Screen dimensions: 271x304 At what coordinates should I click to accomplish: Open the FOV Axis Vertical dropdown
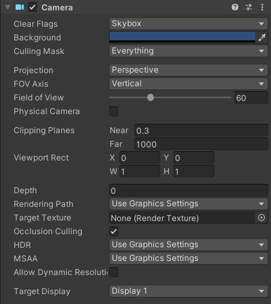tap(189, 84)
